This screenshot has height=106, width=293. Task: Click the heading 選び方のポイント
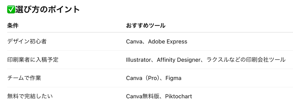pyautogui.click(x=48, y=9)
